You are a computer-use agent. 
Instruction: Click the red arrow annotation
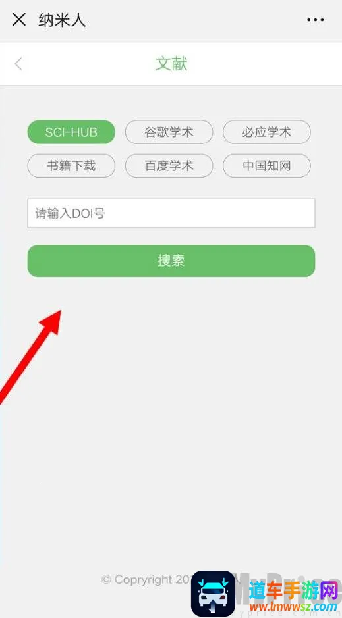pyautogui.click(x=31, y=356)
